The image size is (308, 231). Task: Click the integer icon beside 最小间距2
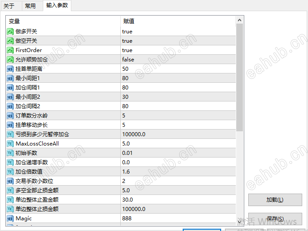10,97
